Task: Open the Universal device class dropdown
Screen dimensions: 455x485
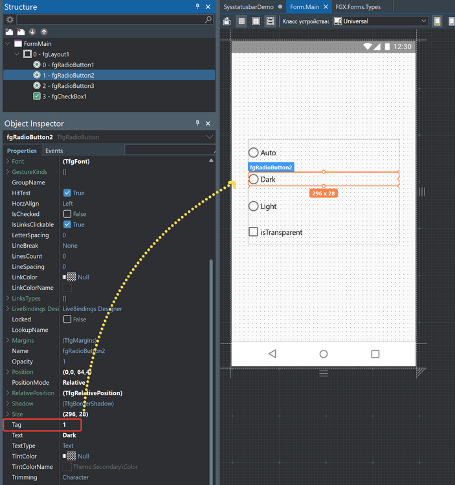Action: (424, 21)
